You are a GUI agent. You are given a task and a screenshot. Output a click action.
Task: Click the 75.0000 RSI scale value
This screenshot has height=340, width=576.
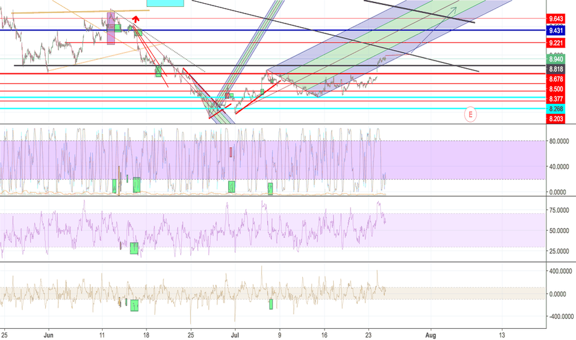[x=559, y=210]
